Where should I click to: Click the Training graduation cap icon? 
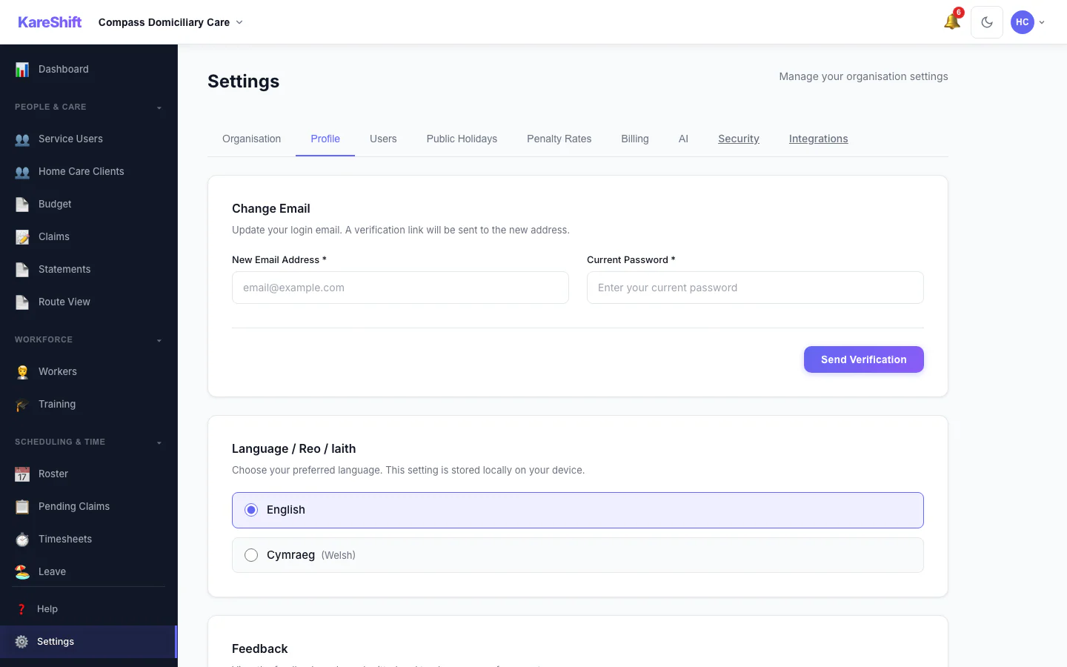22,404
